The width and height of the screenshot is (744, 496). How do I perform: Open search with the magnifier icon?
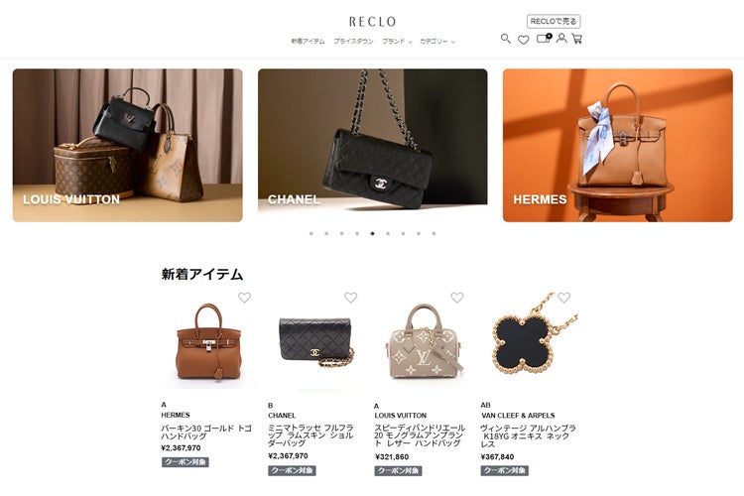point(506,39)
